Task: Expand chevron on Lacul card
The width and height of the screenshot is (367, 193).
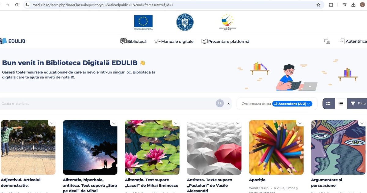Action: [176, 123]
